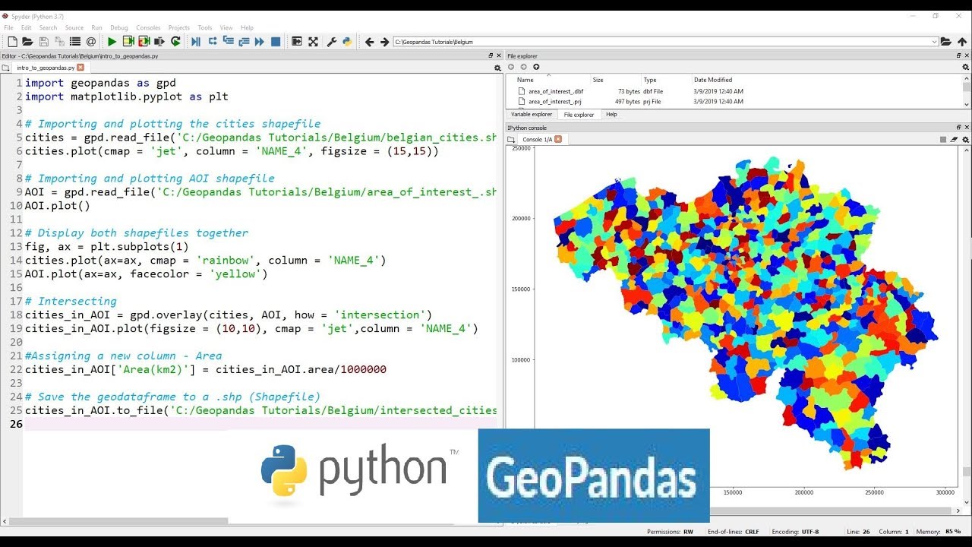The width and height of the screenshot is (972, 547).
Task: Click File explorer next (forward) icon
Action: pos(524,67)
